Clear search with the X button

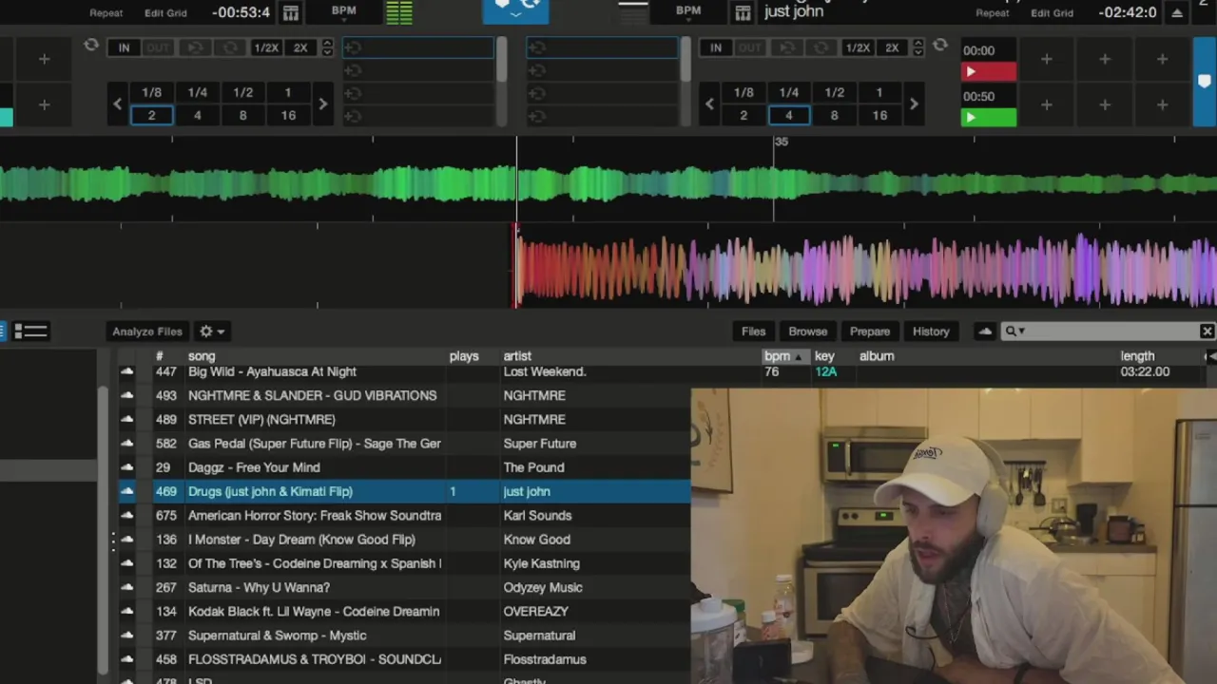(x=1207, y=332)
